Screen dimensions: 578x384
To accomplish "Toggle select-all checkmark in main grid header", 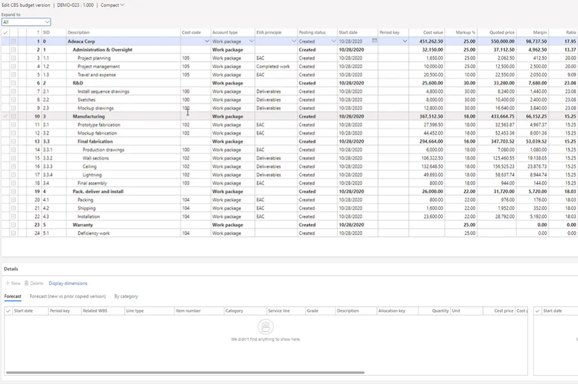I will tap(5, 32).
